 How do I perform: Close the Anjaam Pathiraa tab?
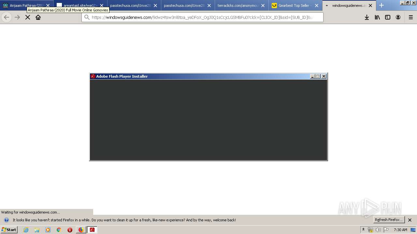48,6
